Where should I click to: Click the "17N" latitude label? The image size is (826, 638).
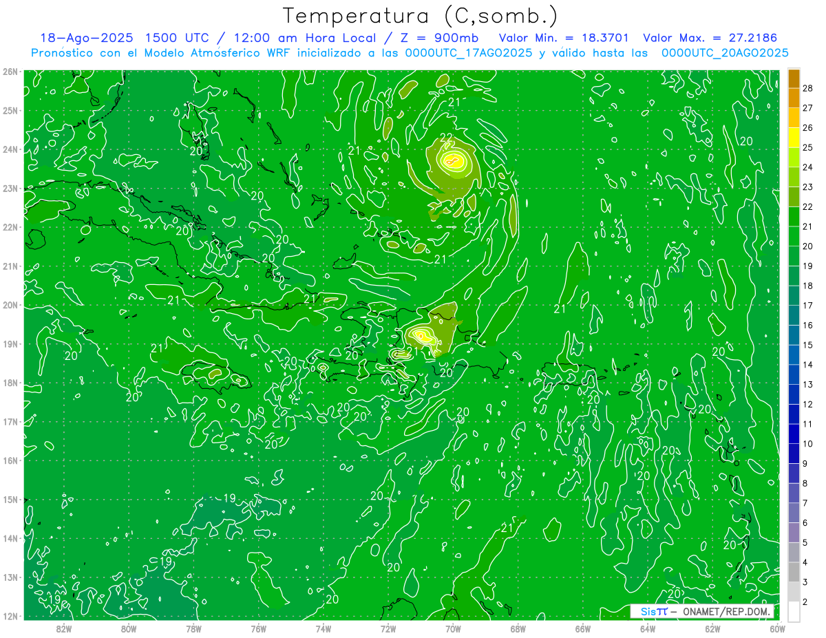pyautogui.click(x=11, y=421)
